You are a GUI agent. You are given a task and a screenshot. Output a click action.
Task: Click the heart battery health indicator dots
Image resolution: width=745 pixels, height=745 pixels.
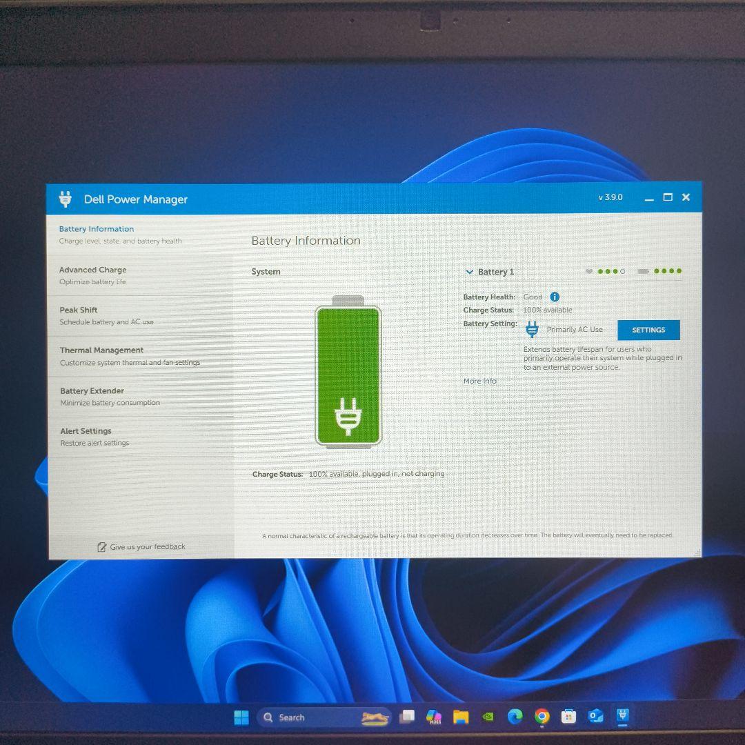[610, 271]
